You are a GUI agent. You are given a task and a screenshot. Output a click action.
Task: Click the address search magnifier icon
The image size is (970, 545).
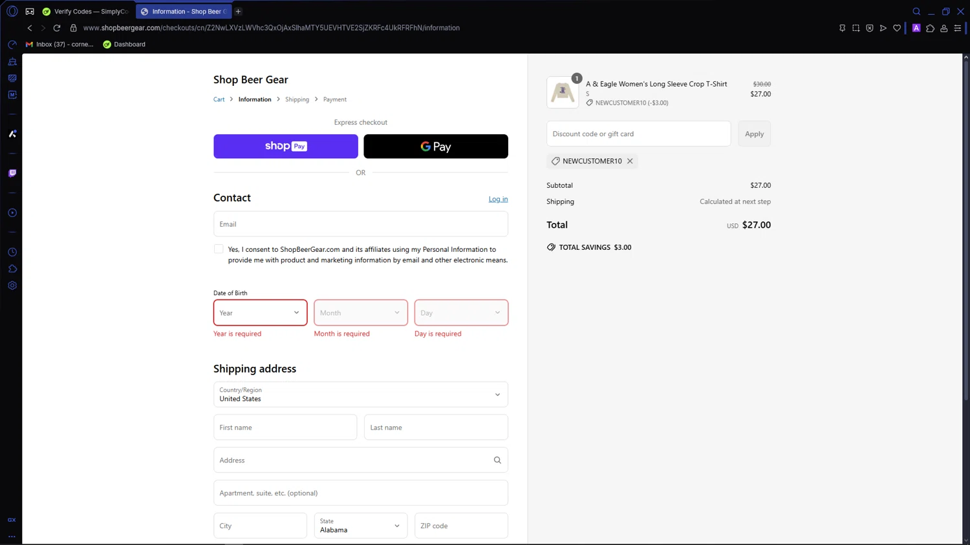click(497, 460)
